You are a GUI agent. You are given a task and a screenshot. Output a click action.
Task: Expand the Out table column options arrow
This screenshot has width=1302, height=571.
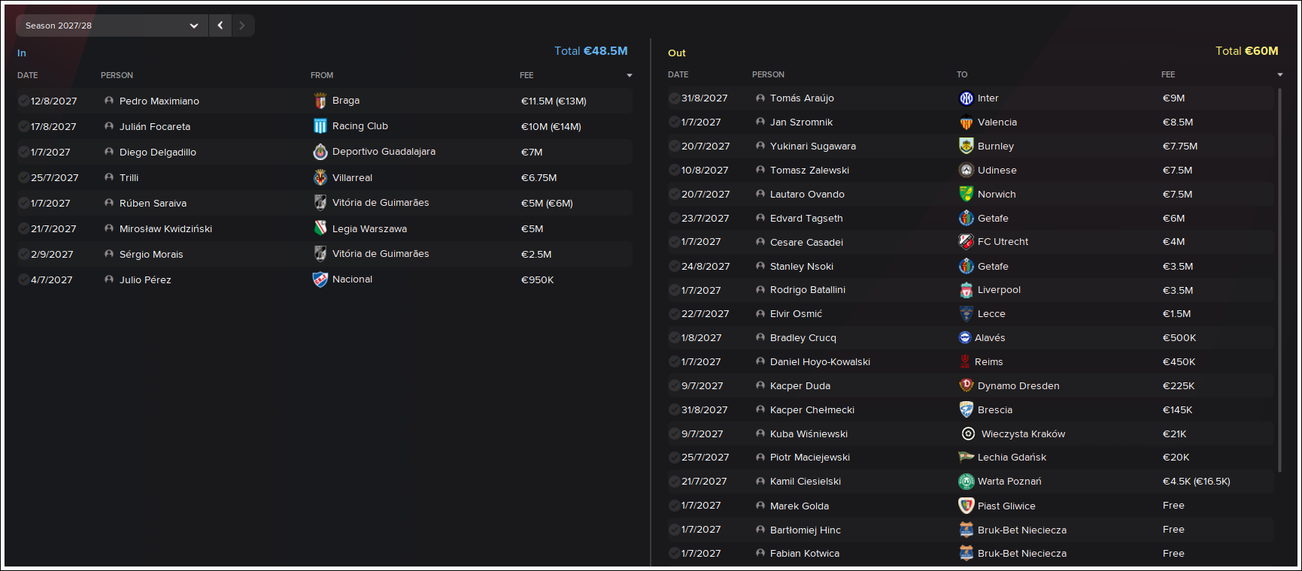(x=1280, y=74)
